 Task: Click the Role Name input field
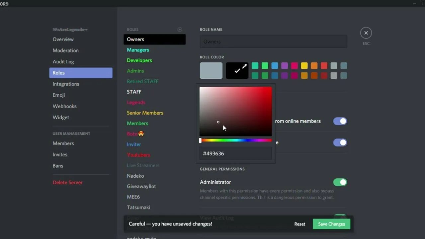(x=273, y=41)
